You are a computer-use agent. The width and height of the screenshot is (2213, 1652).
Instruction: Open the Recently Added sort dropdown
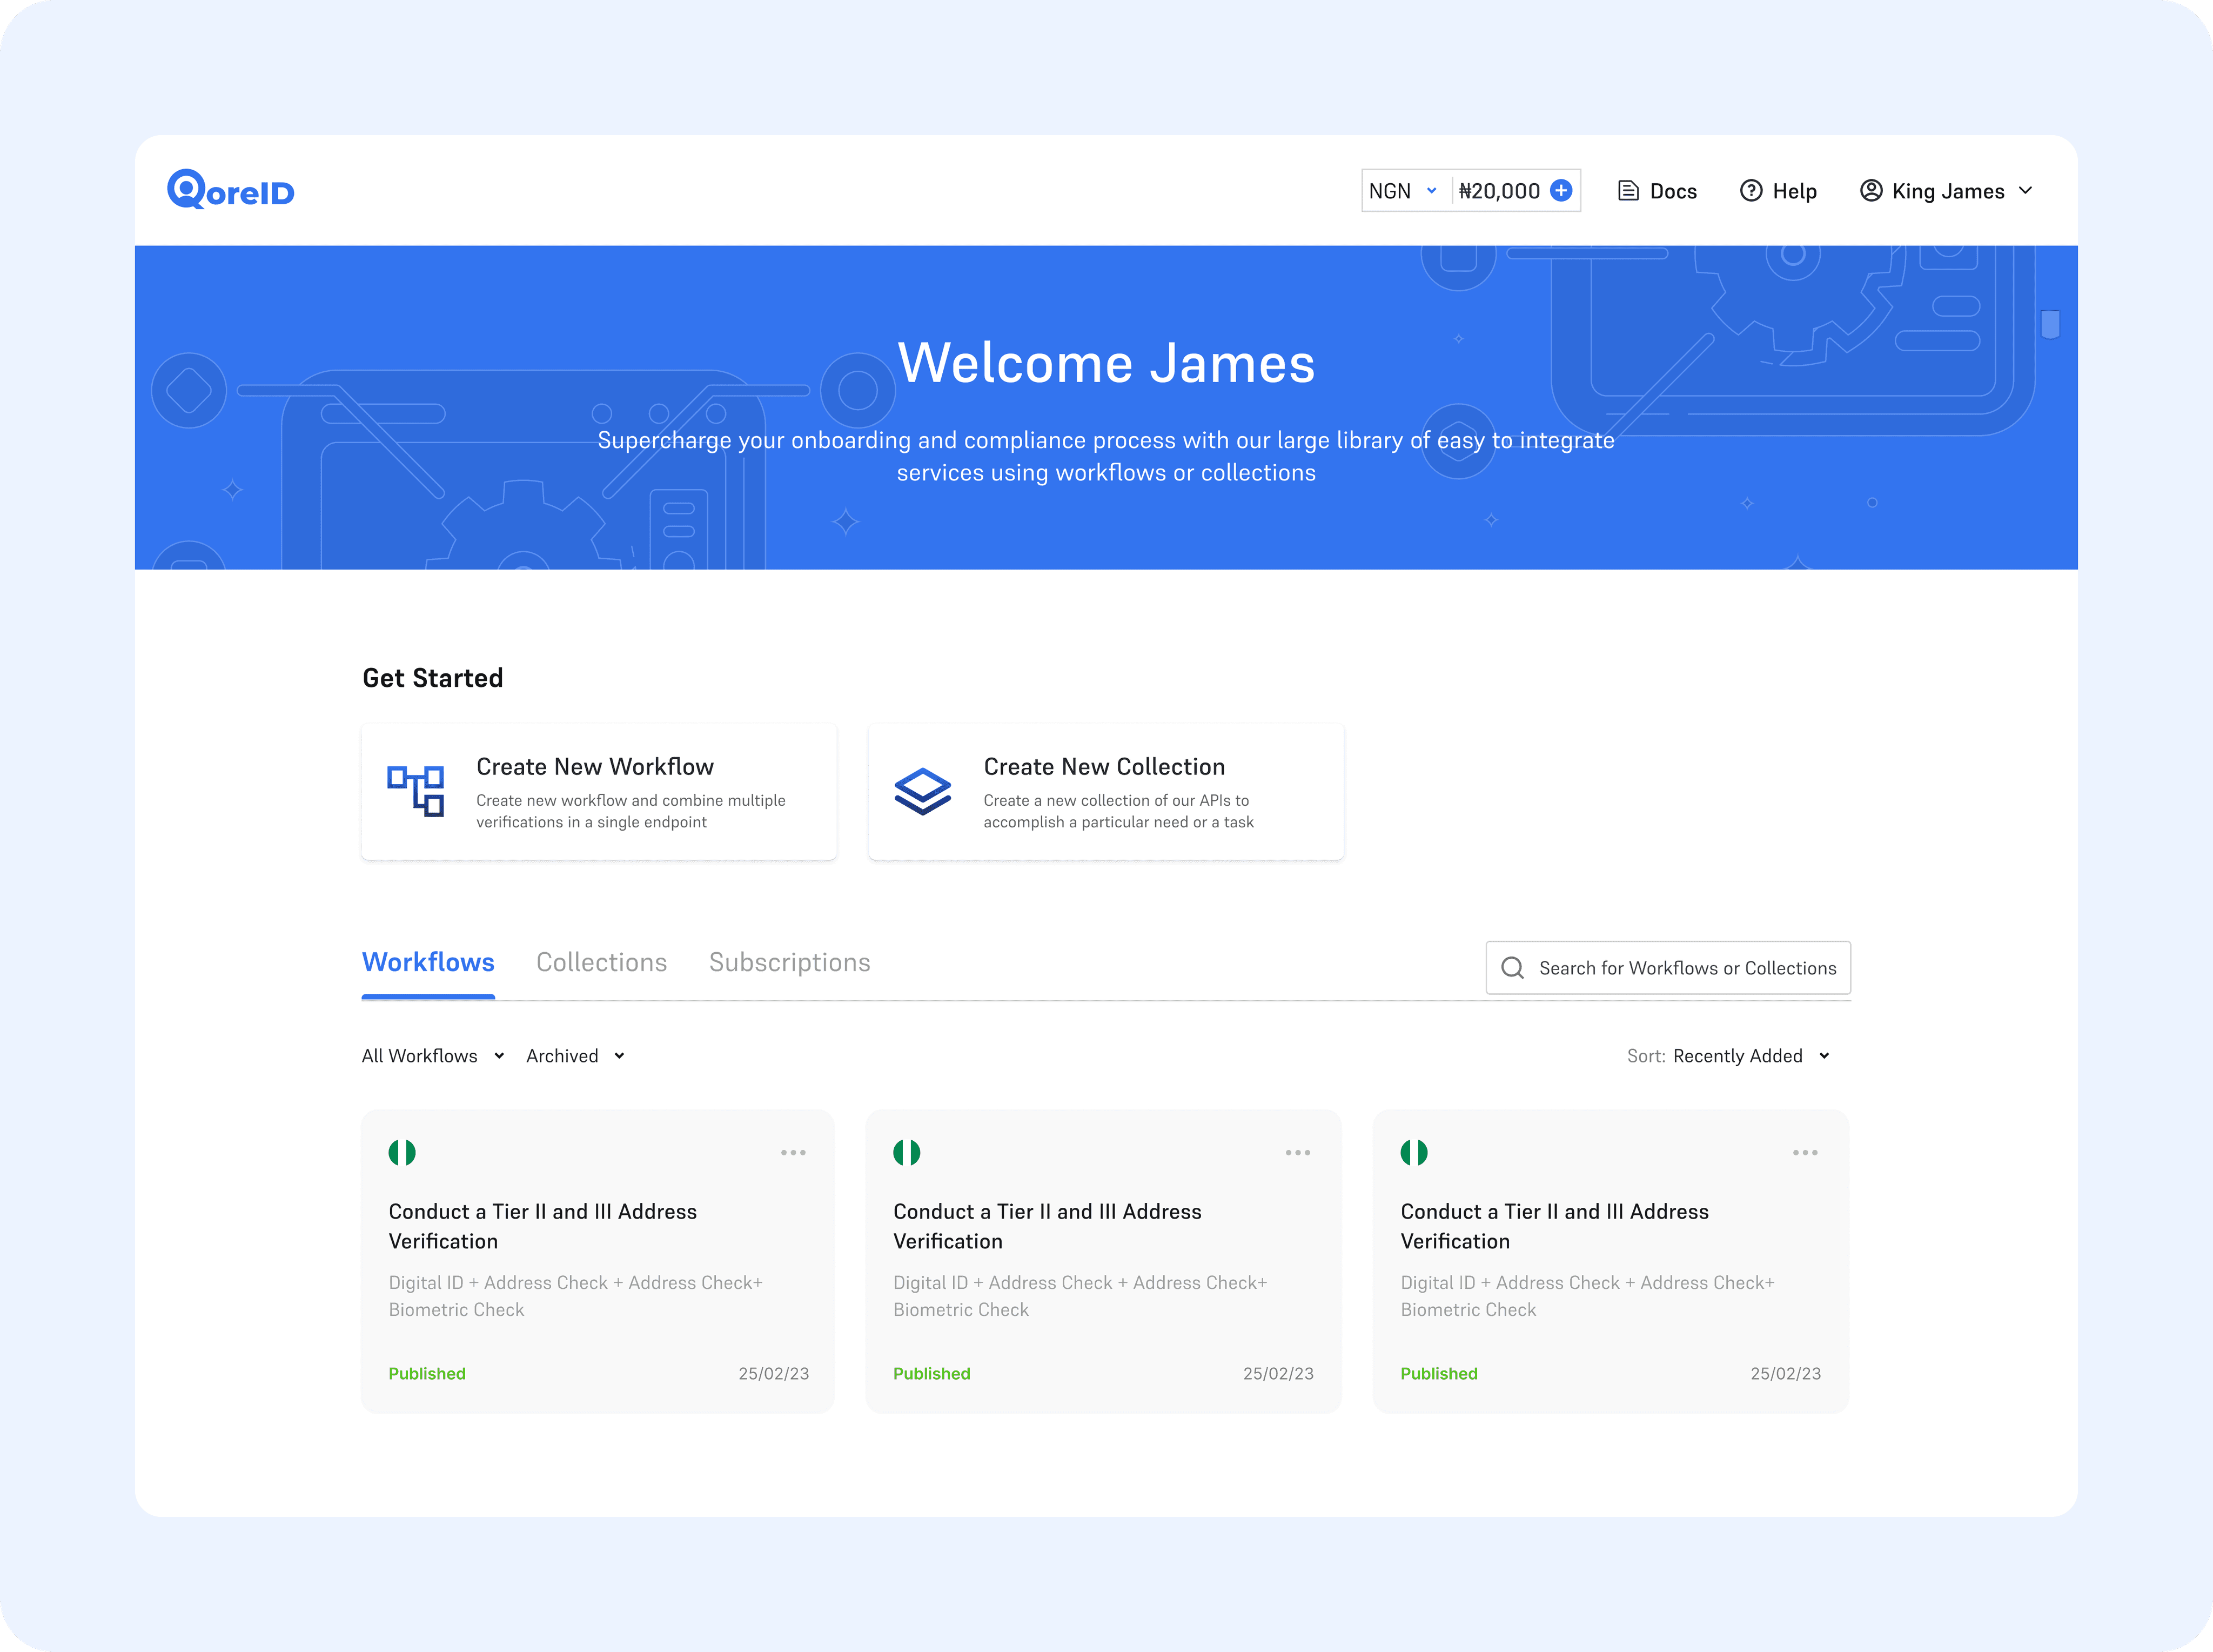pos(1750,1056)
